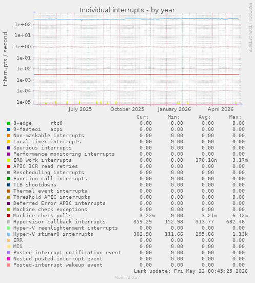
Task: Click the Last update timestamp line
Action: [191, 271]
